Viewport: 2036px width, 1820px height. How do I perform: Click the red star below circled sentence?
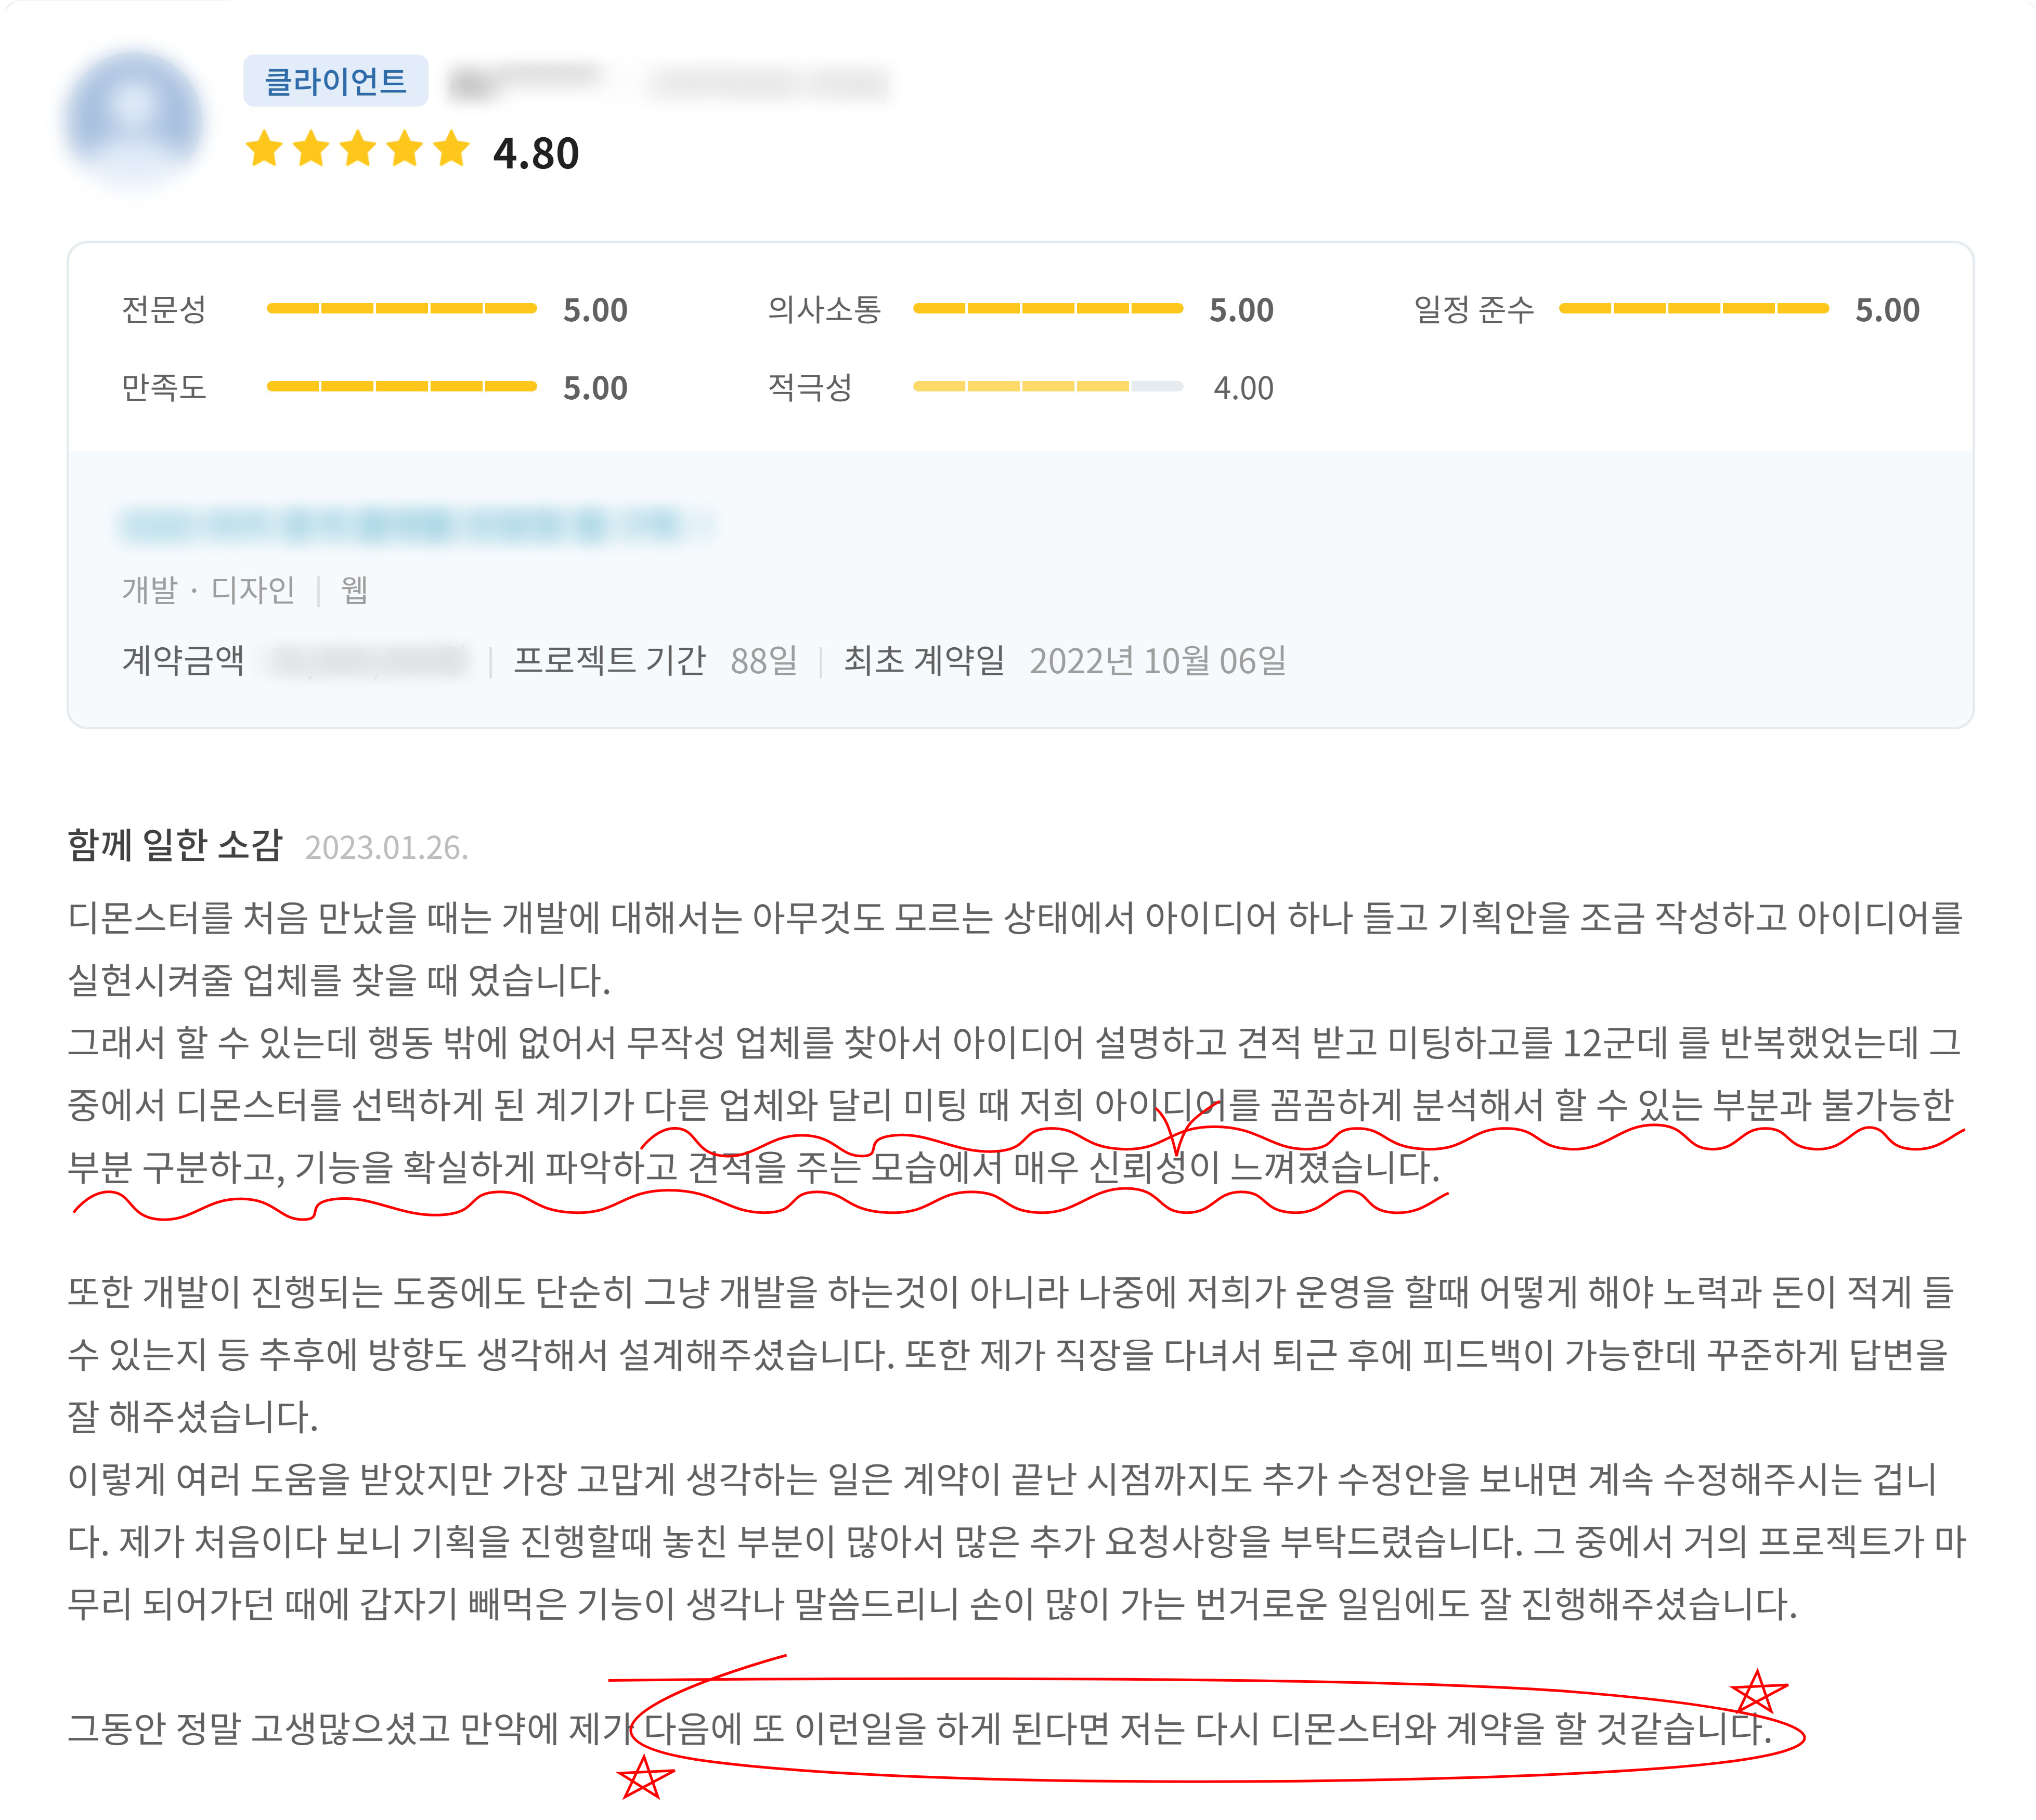[642, 1777]
